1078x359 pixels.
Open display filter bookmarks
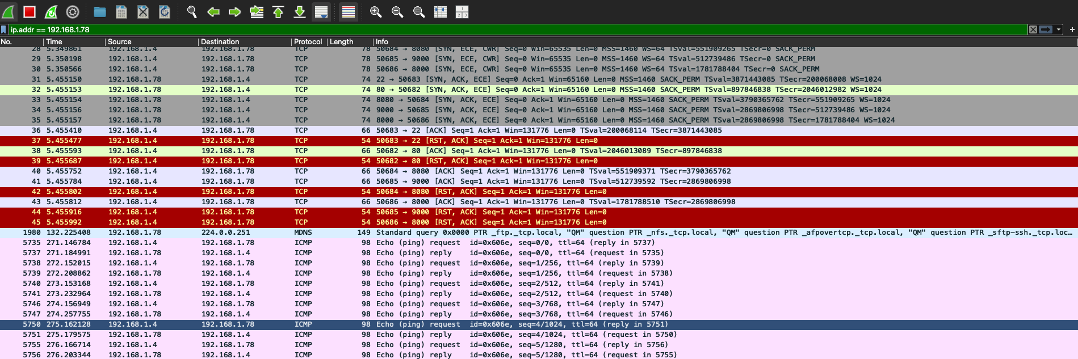(x=4, y=29)
